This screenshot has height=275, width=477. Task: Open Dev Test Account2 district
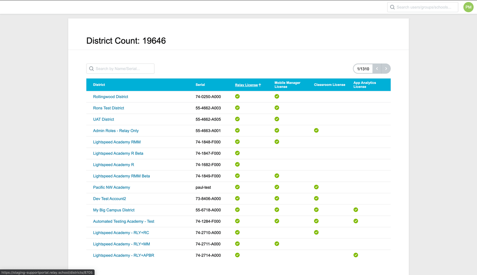click(x=110, y=199)
